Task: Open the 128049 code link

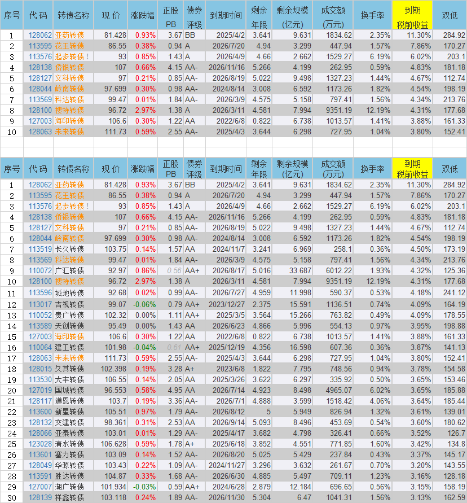Action: (40, 466)
